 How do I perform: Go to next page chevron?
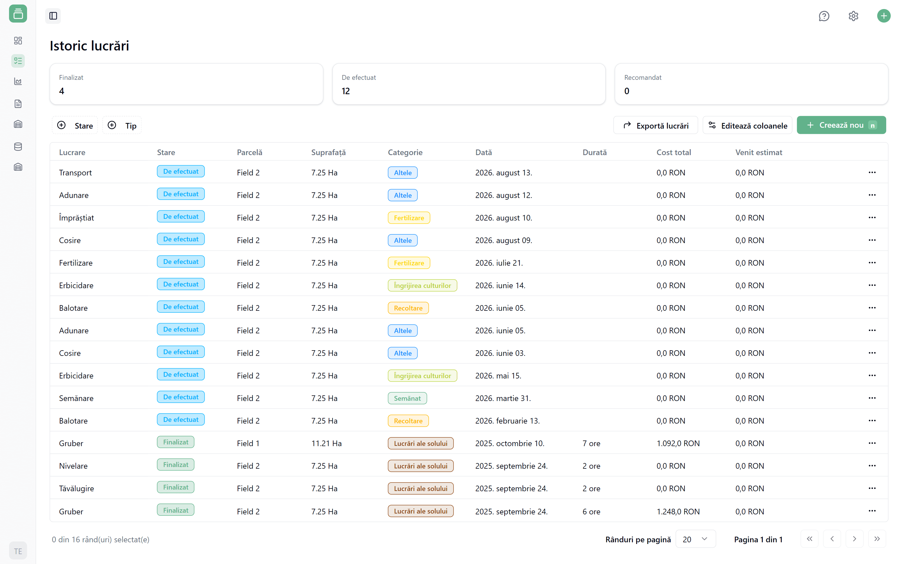click(x=854, y=539)
